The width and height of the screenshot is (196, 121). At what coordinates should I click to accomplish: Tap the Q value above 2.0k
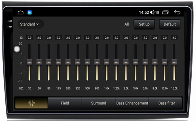(x=126, y=38)
